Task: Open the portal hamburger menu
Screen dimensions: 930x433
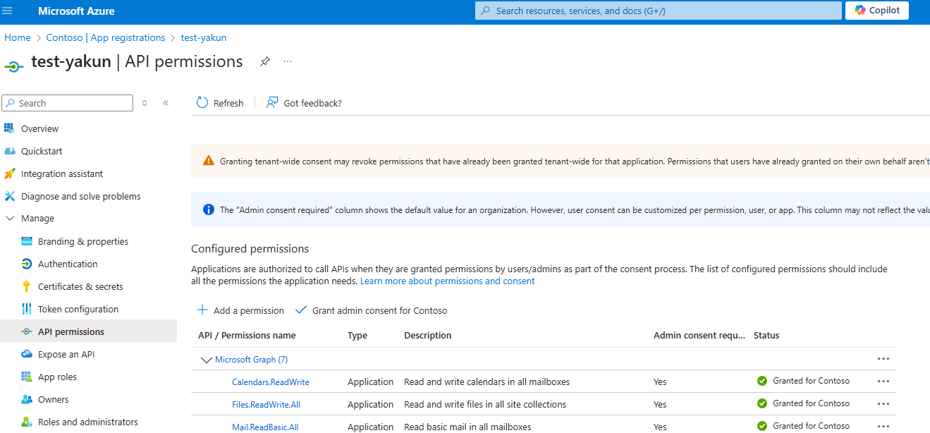Action: 8,11
